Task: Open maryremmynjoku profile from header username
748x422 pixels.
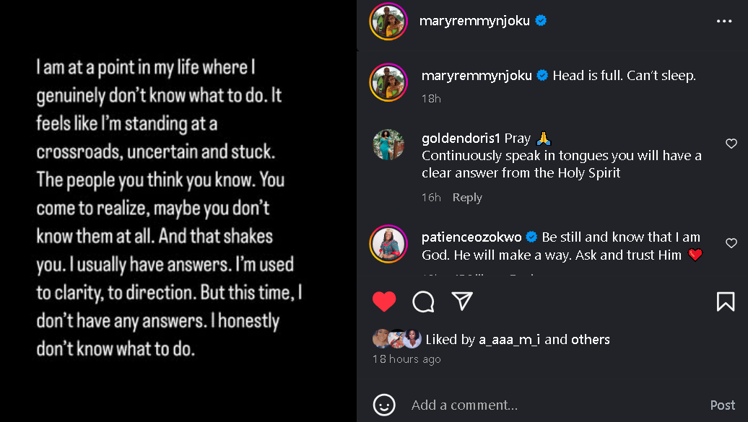Action: (x=474, y=21)
